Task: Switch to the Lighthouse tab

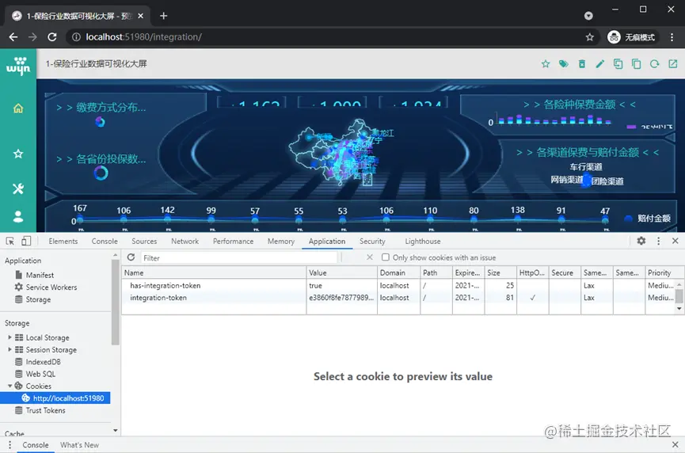Action: (x=422, y=241)
